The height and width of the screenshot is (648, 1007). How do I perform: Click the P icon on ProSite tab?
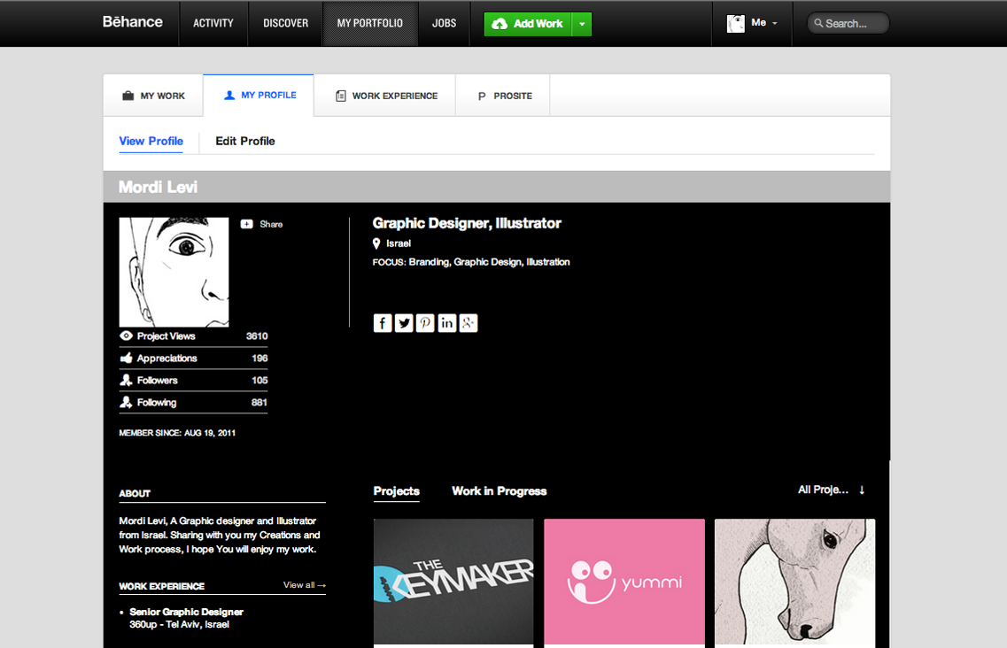482,96
